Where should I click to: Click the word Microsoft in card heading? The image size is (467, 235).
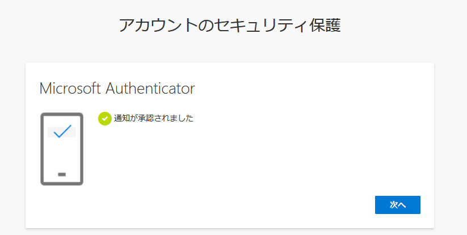click(x=70, y=89)
